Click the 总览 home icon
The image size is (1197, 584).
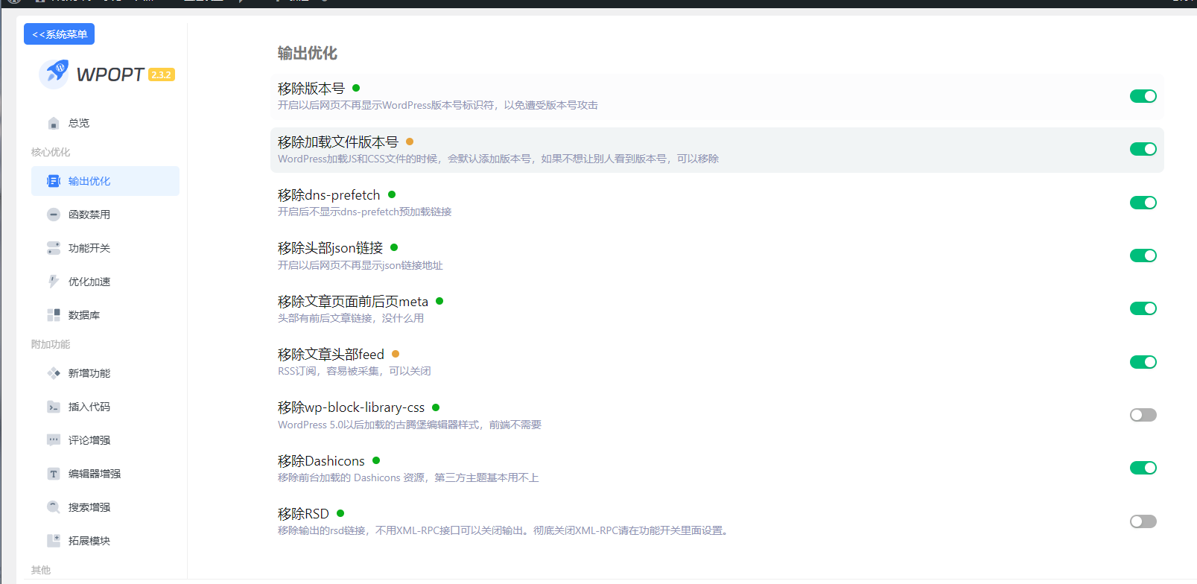point(54,123)
